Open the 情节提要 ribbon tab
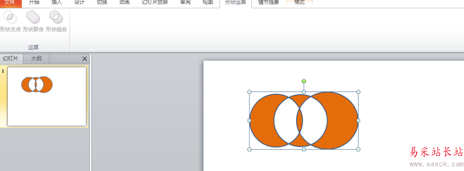The image size is (464, 171). tap(268, 3)
